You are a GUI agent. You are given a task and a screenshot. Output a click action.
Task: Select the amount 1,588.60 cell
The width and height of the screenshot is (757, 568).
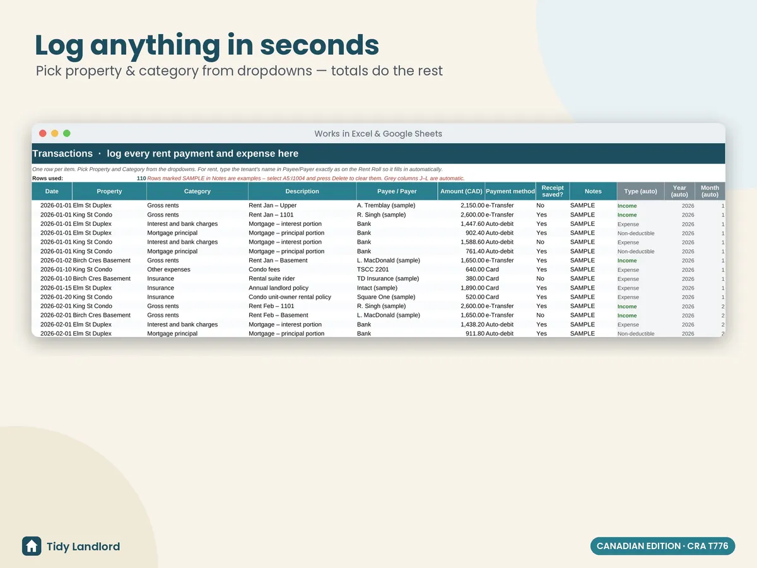[461, 242]
